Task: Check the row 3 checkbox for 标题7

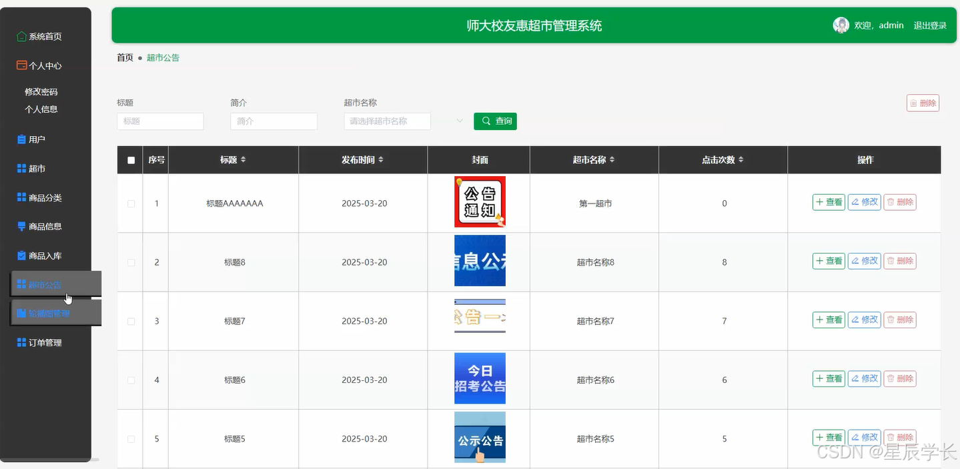Action: pyautogui.click(x=131, y=321)
